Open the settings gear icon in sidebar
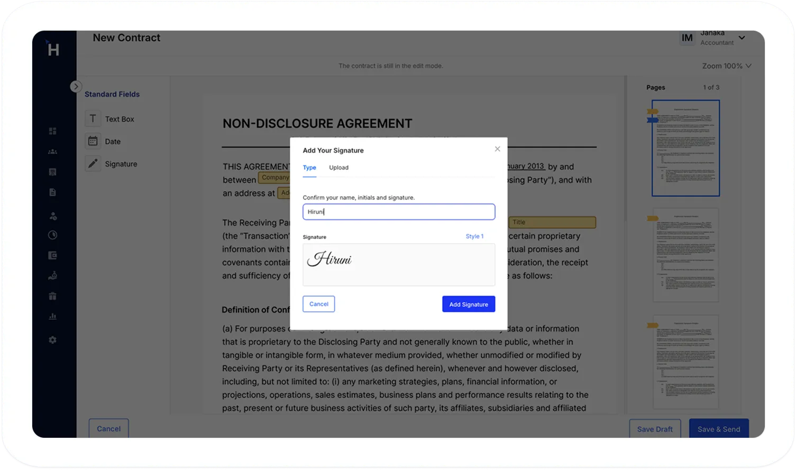Image resolution: width=796 pixels, height=470 pixels. [52, 340]
